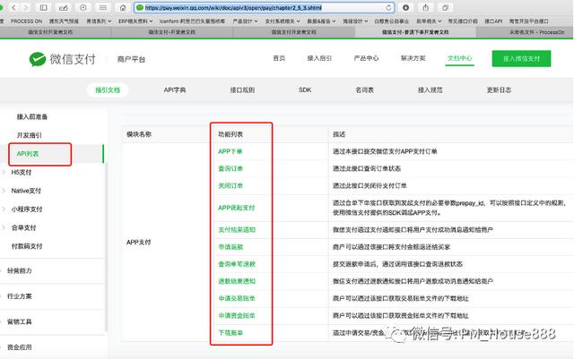
Task: Expand the 支付系统相关 bookmarks folder
Action: [283, 21]
